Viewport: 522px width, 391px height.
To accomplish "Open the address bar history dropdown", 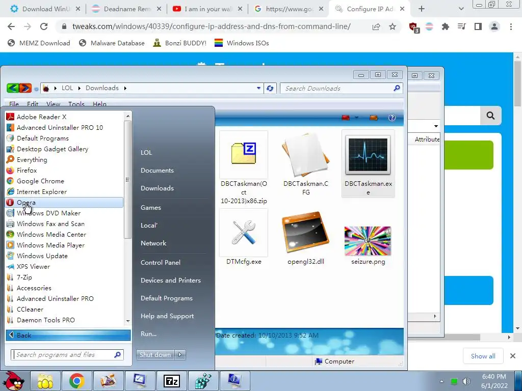I will pyautogui.click(x=258, y=88).
